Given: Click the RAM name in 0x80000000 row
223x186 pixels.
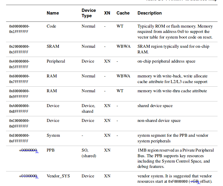Looking at the screenshot, I should point(52,91).
